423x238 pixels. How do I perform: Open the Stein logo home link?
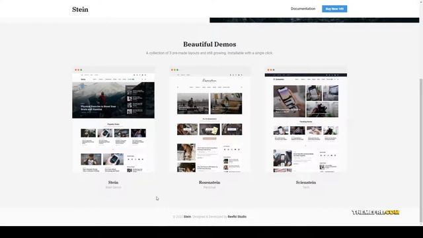[x=80, y=9]
